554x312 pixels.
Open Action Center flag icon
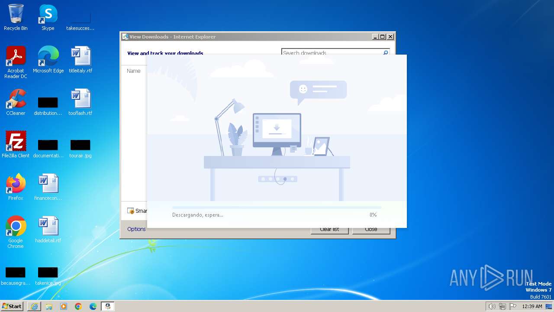(x=513, y=306)
